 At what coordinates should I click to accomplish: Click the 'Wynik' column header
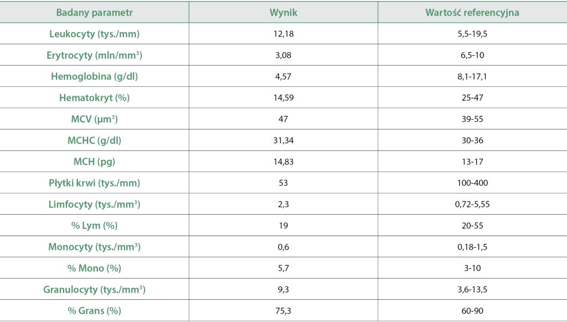(283, 12)
